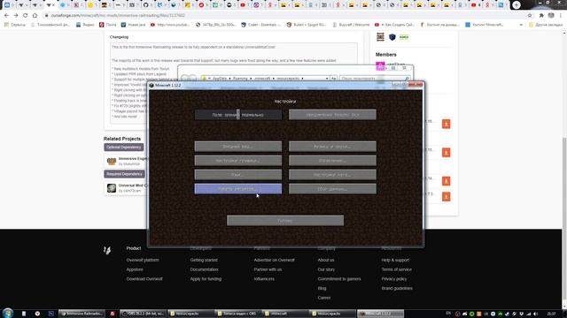Open Documentation footer link
The image size is (567, 318).
[204, 269]
